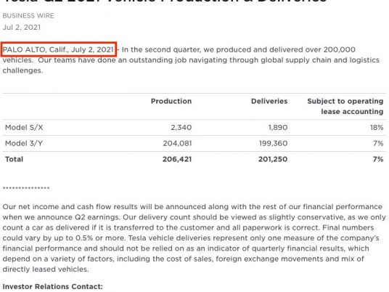Click the Model 3/Y deliveries value 199,360
The height and width of the screenshot is (292, 389).
273,144
